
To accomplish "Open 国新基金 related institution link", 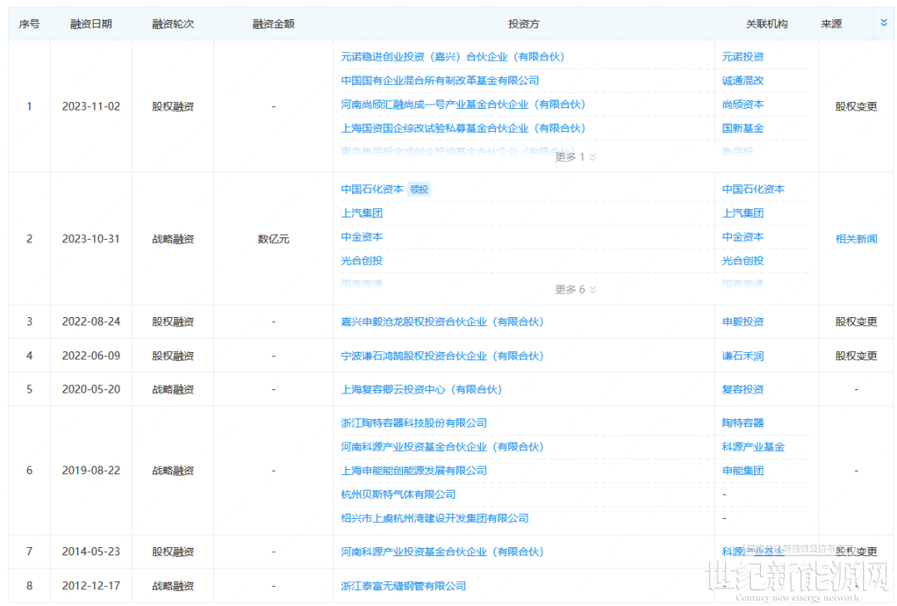I will (x=743, y=129).
